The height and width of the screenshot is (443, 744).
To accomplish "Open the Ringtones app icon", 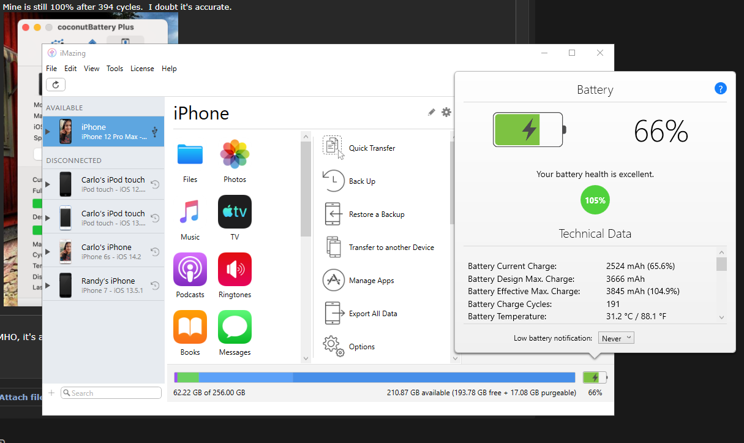I will [235, 270].
